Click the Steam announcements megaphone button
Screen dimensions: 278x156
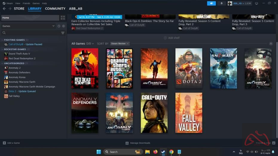pos(211,3)
